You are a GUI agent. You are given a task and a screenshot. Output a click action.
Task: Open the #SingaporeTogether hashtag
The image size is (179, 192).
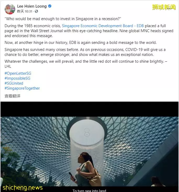22,88
